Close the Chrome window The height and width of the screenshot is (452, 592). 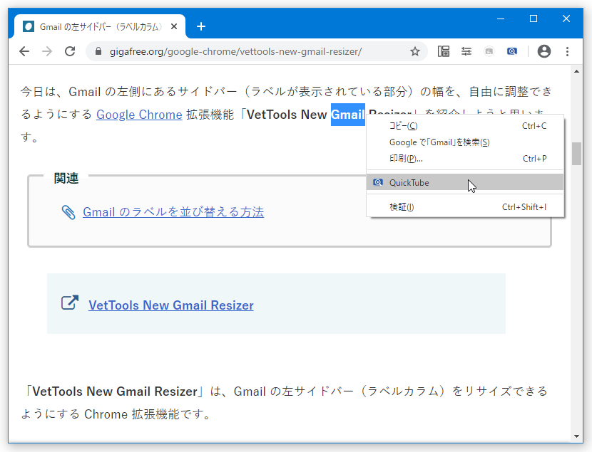click(x=566, y=19)
